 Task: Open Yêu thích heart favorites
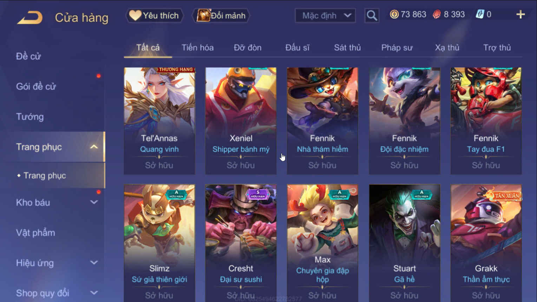point(155,15)
